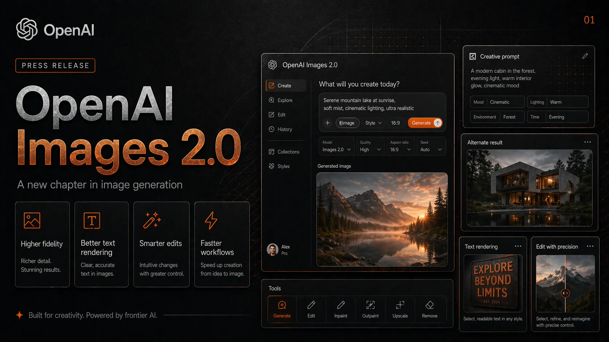Click the Upscale tool icon
The width and height of the screenshot is (609, 342).
point(400,305)
